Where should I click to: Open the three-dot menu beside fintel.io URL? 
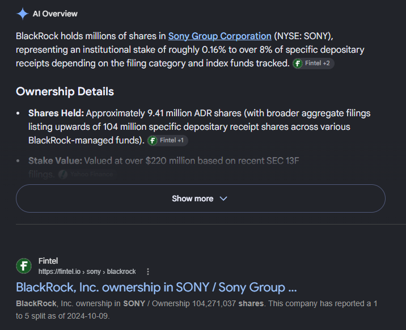point(148,272)
